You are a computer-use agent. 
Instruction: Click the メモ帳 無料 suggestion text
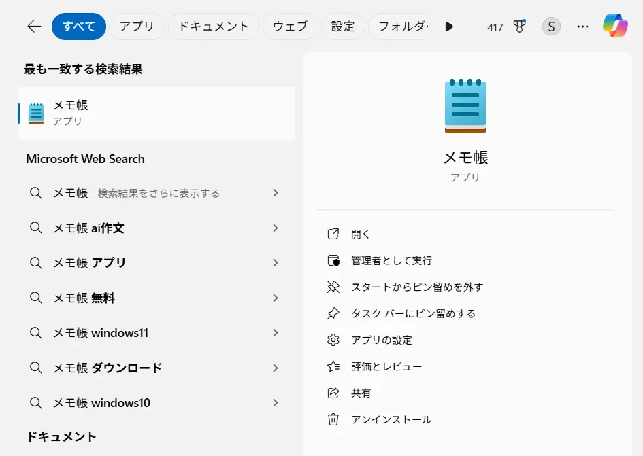click(84, 298)
